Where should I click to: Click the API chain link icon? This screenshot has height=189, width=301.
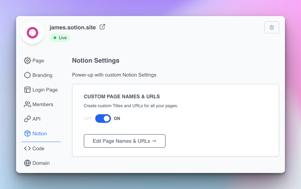(27, 119)
